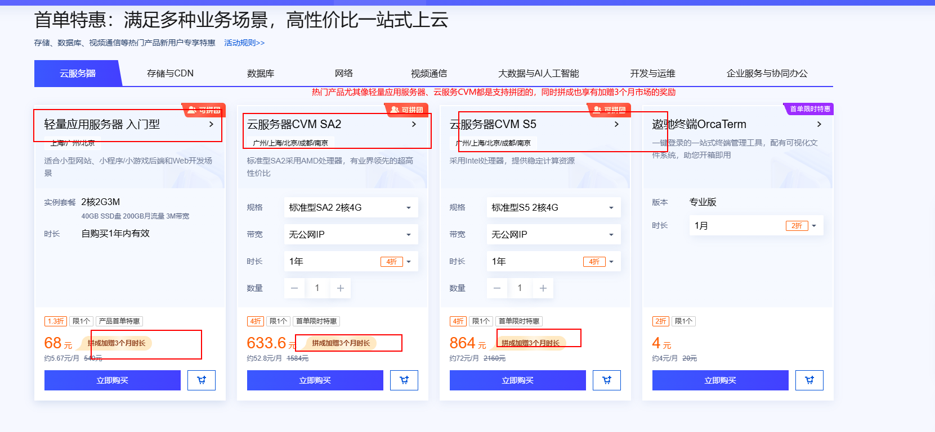Image resolution: width=935 pixels, height=432 pixels.
Task: Add 云服务器CVM SA2 to cart
Action: 404,380
